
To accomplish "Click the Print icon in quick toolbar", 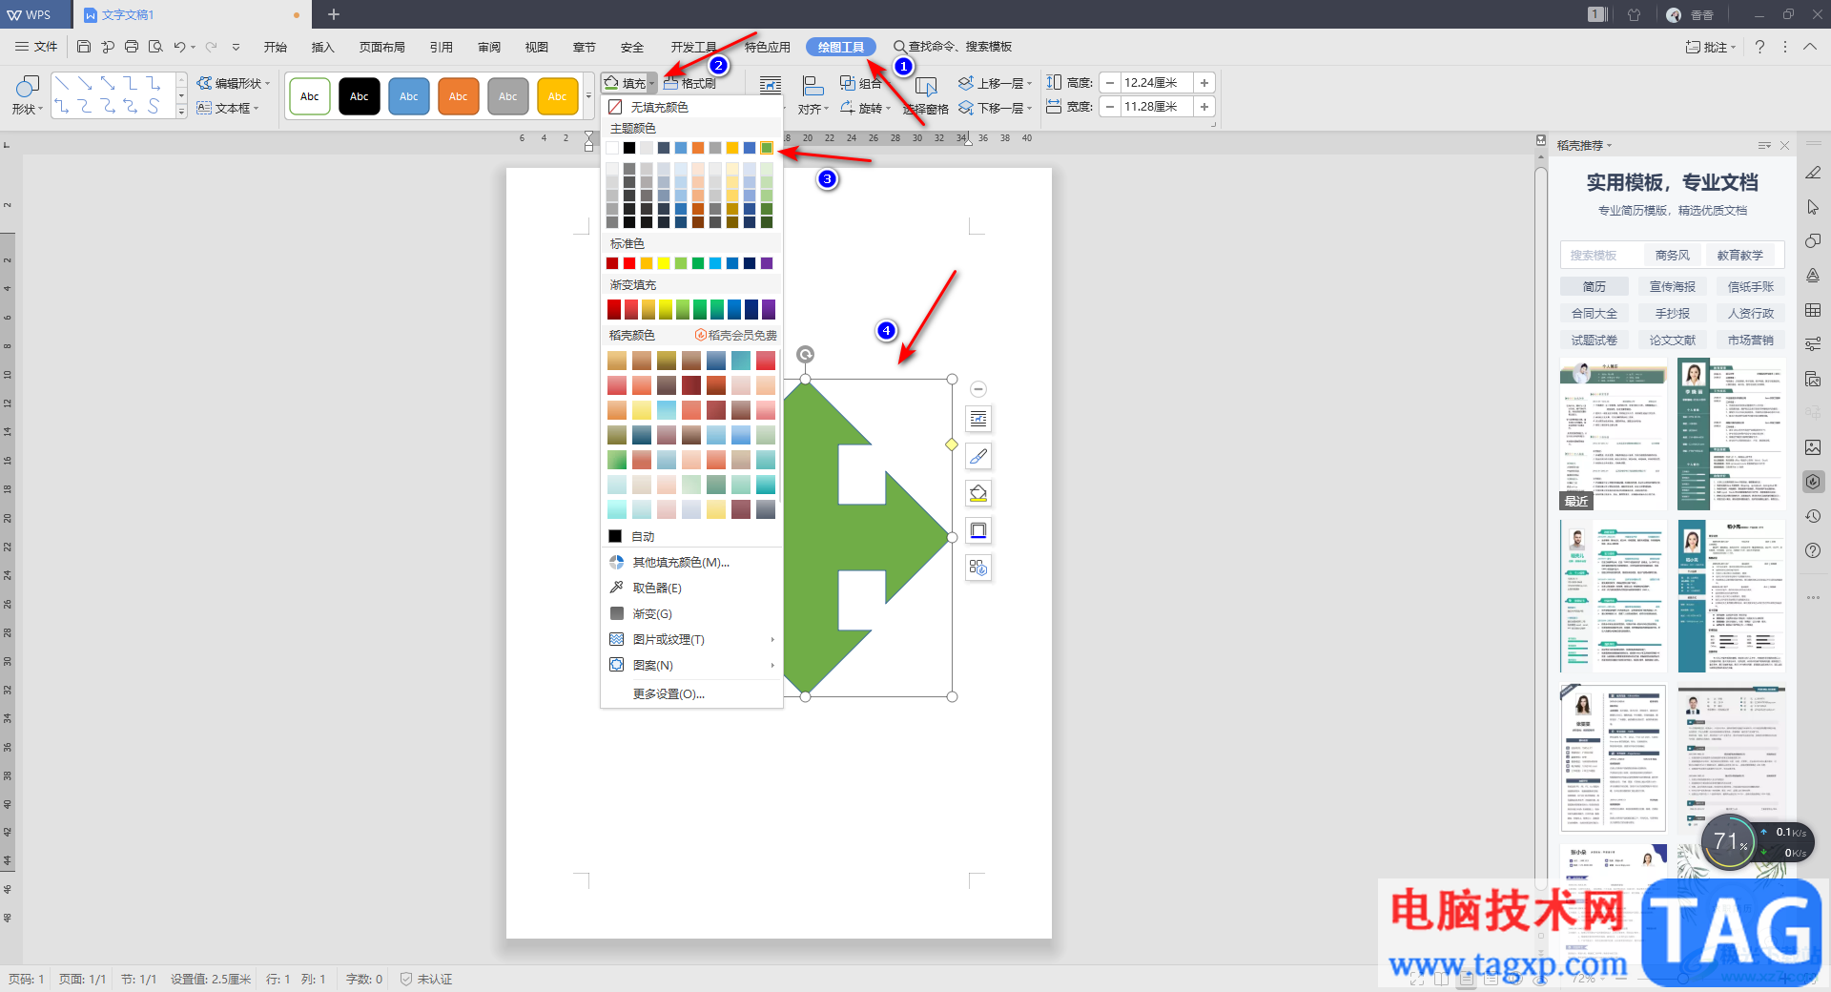I will point(132,47).
